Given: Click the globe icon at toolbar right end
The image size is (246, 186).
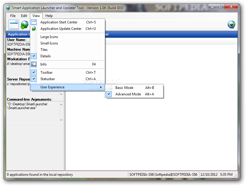Looking at the screenshot, I should (231, 25).
